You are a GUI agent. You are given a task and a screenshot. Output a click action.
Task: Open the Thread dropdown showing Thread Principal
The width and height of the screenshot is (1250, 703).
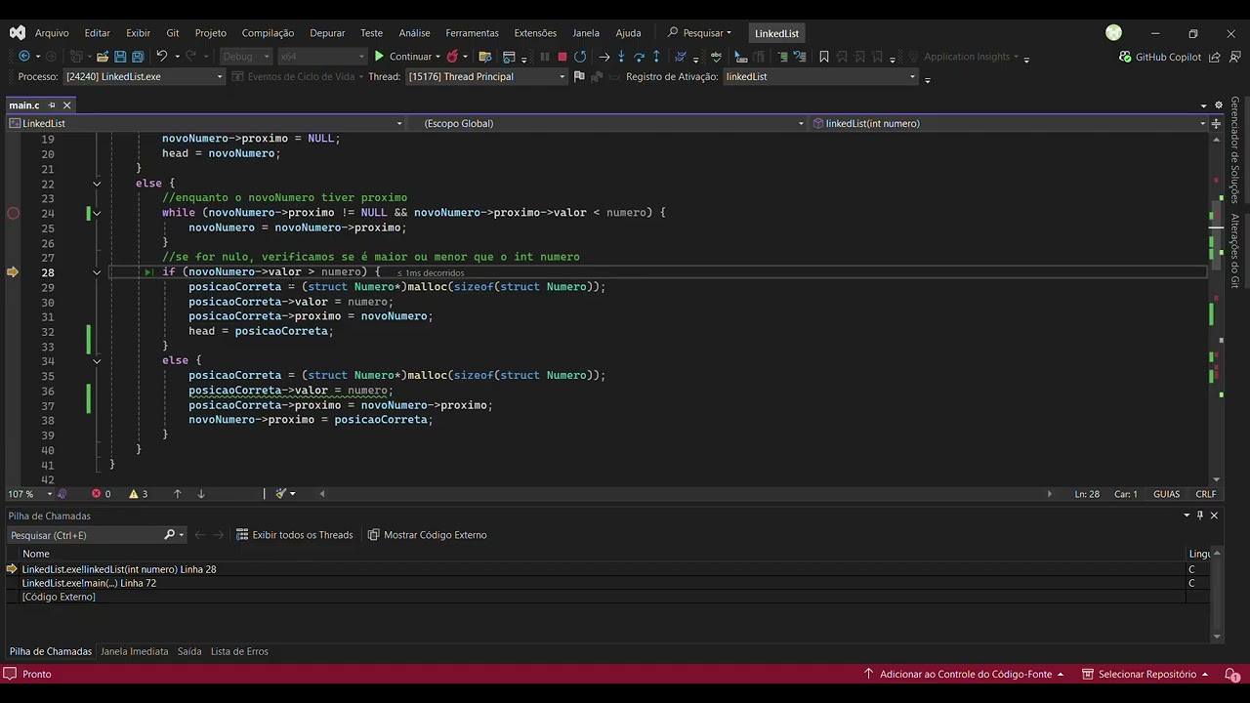(x=486, y=76)
